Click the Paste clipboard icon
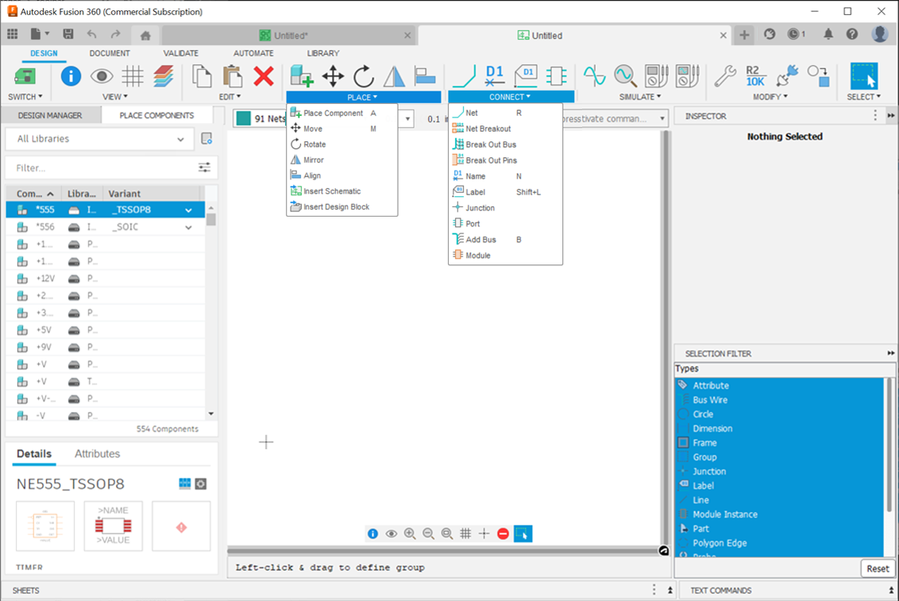 pyautogui.click(x=232, y=76)
